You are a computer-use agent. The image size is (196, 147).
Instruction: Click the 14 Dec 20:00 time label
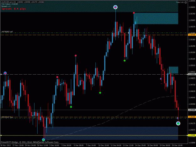pyautogui.click(x=140, y=145)
